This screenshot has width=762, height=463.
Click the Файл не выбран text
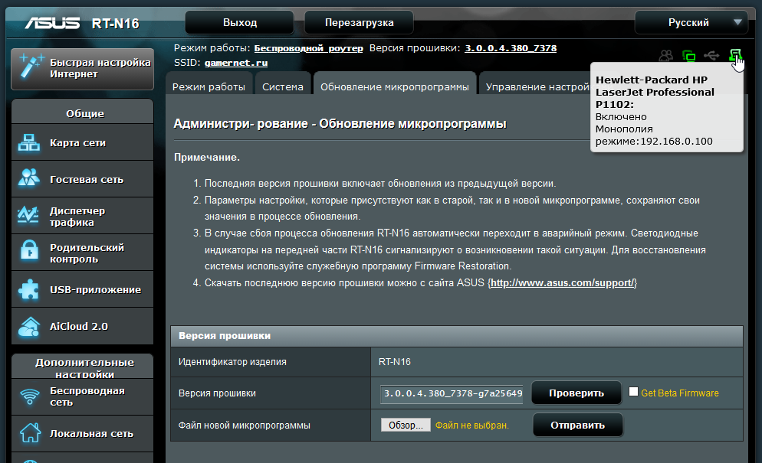click(x=471, y=426)
